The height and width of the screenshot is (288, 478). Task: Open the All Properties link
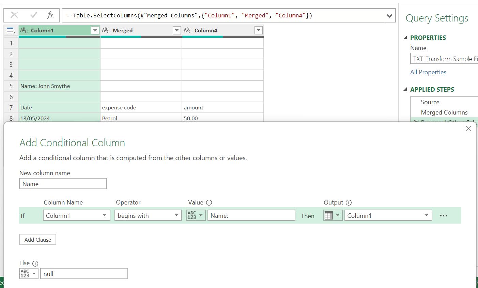(x=428, y=72)
